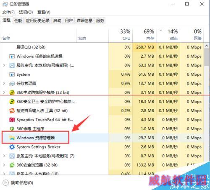Click the 133.2 MB memory value
The height and width of the screenshot is (190, 210).
click(x=145, y=165)
